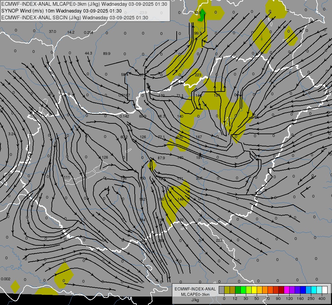The height and width of the screenshot is (305, 332).
Task: Click the map value '87.9'
Action: pyautogui.click(x=161, y=158)
